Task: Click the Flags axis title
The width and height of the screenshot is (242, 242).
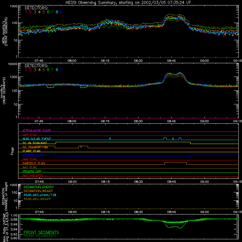Action: 12,151
